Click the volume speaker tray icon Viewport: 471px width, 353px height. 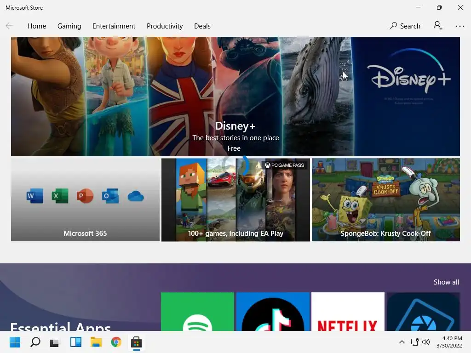[x=425, y=342]
